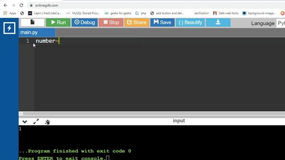
Task: Open the Apps bookmark shortcut
Action: [10, 13]
